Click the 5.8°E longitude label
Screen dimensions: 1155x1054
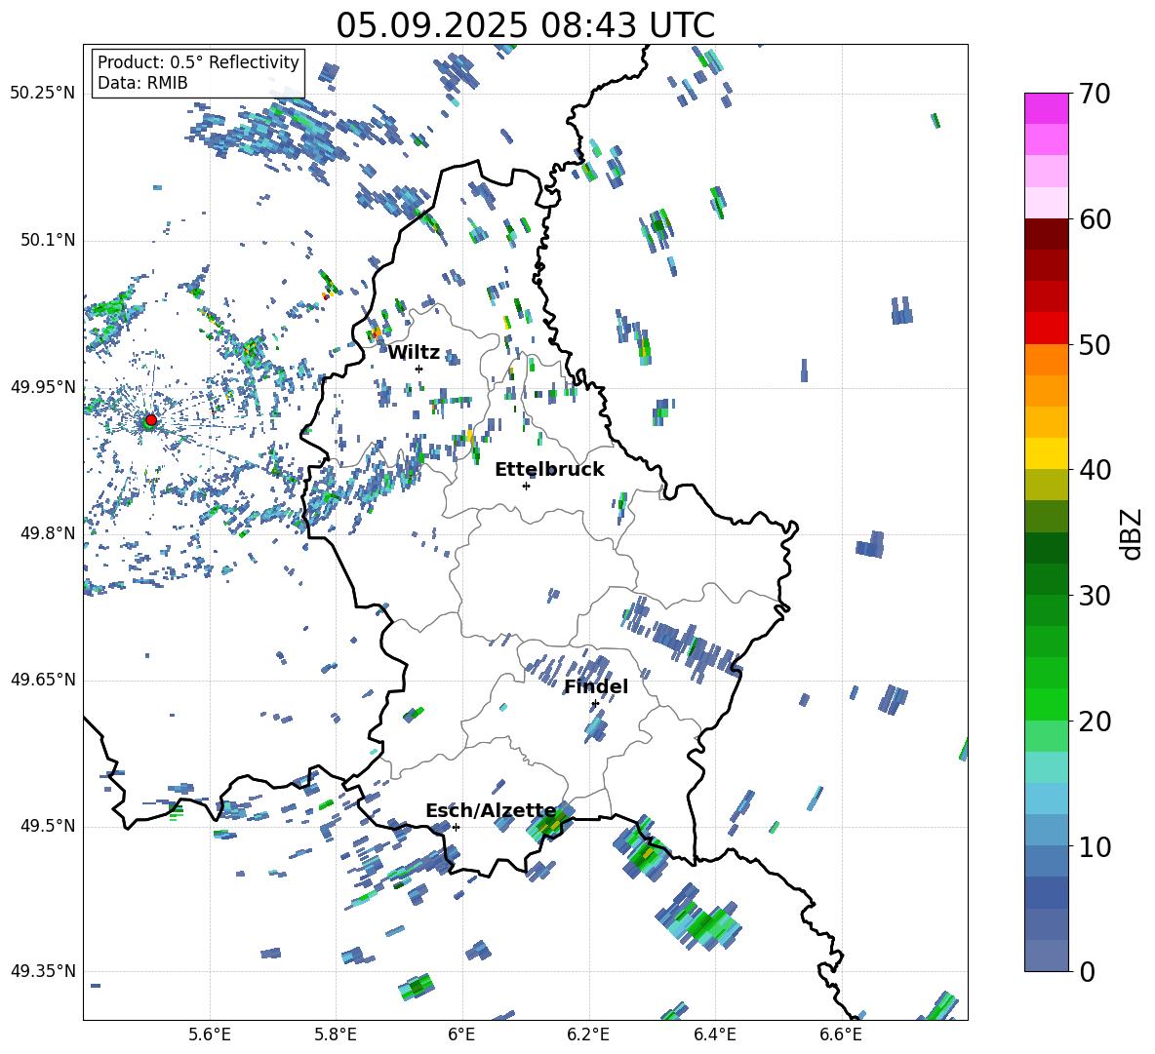336,1034
